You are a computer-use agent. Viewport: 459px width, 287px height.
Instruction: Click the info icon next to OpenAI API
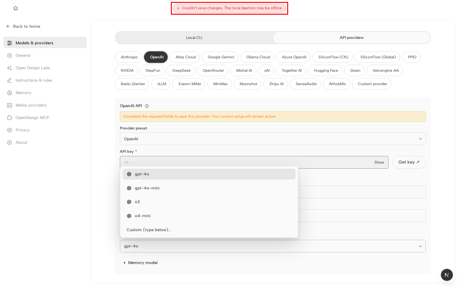(147, 106)
